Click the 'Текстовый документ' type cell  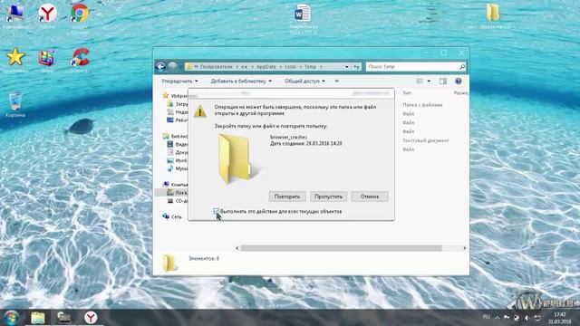[x=426, y=140]
